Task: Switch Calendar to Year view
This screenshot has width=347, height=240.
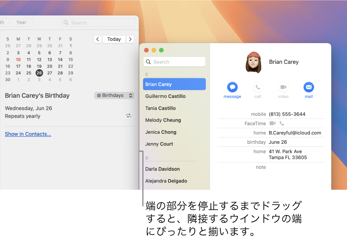Action: point(21,23)
